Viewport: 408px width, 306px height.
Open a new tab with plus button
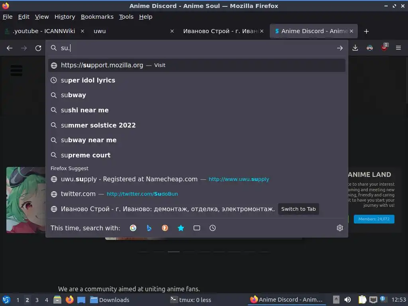tap(367, 31)
